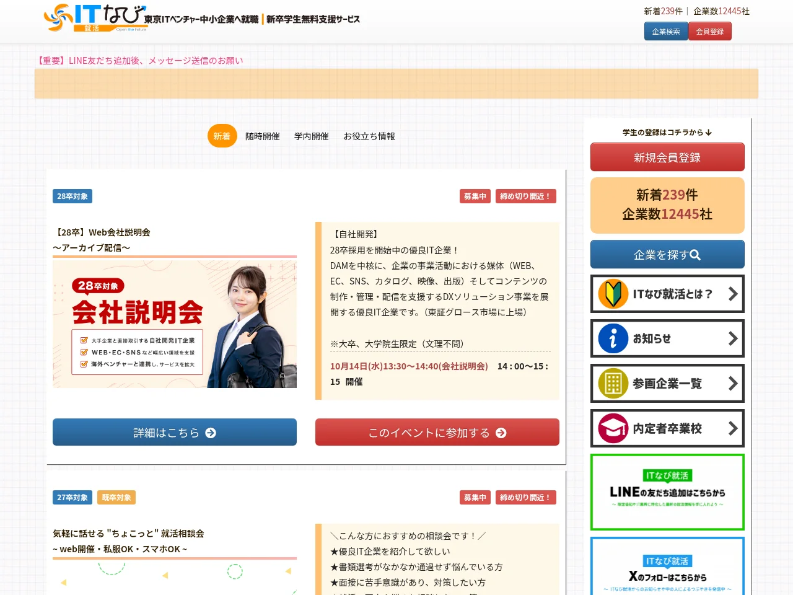The image size is (793, 595).
Task: Open the 参画企業一覧 chevron arrow
Action: point(733,384)
